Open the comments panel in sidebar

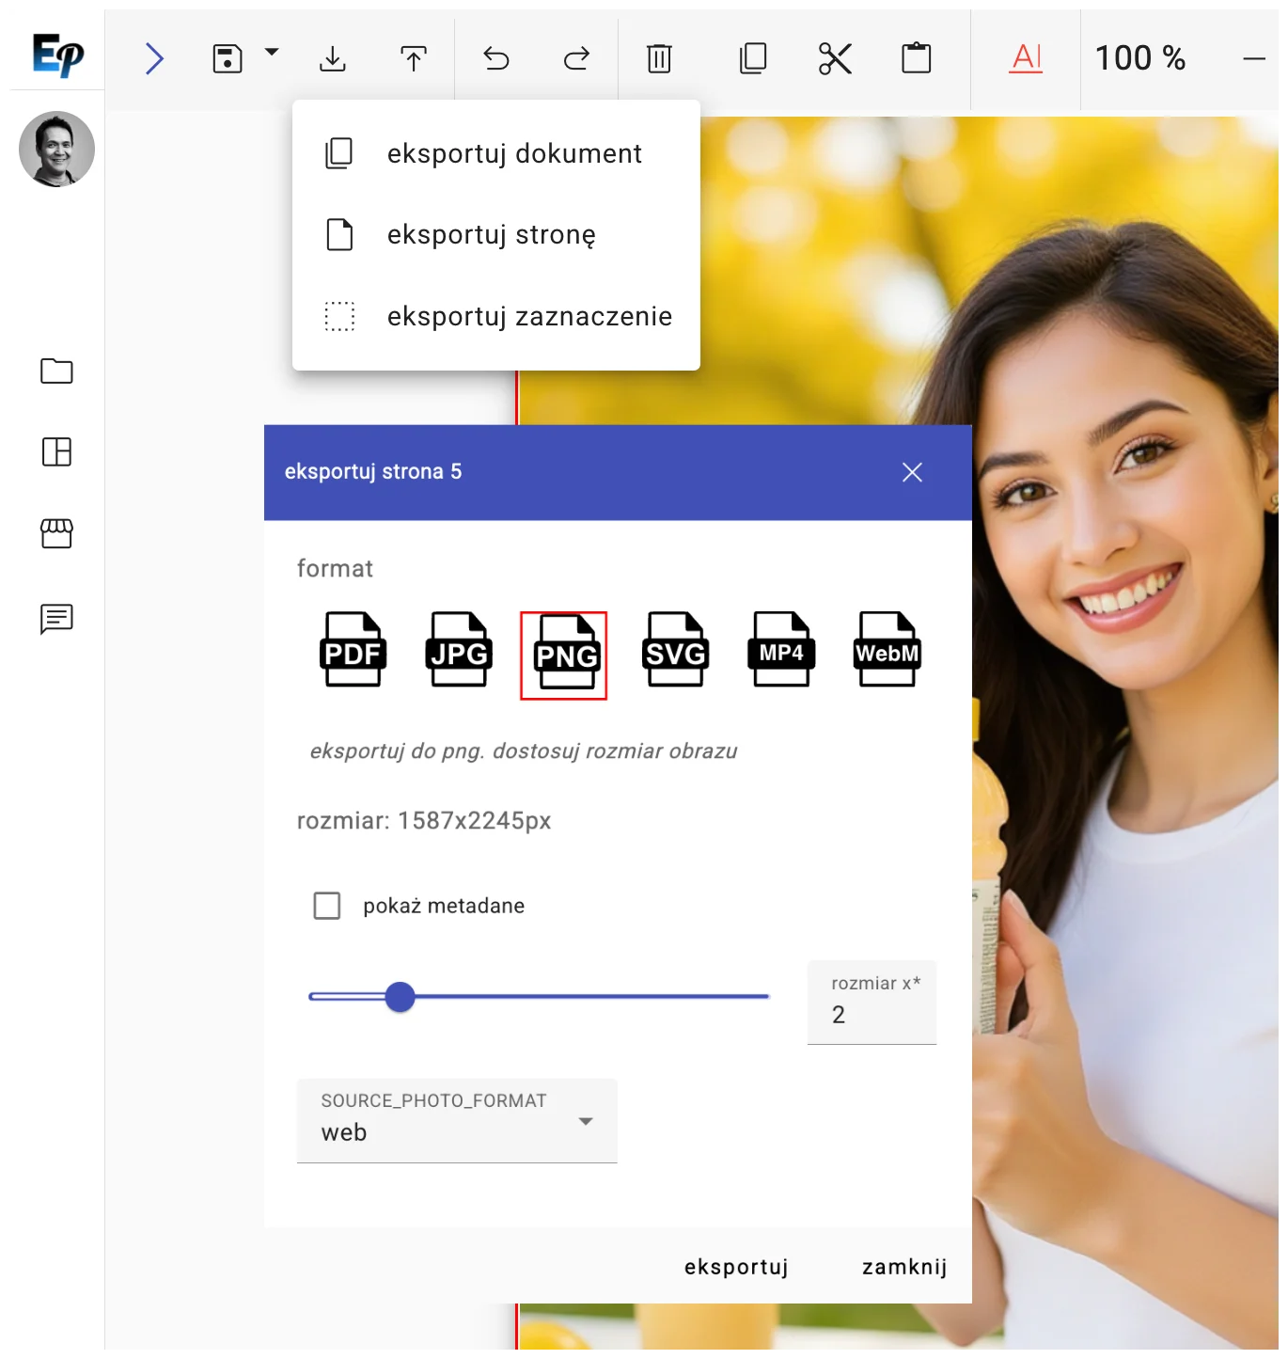click(x=56, y=619)
